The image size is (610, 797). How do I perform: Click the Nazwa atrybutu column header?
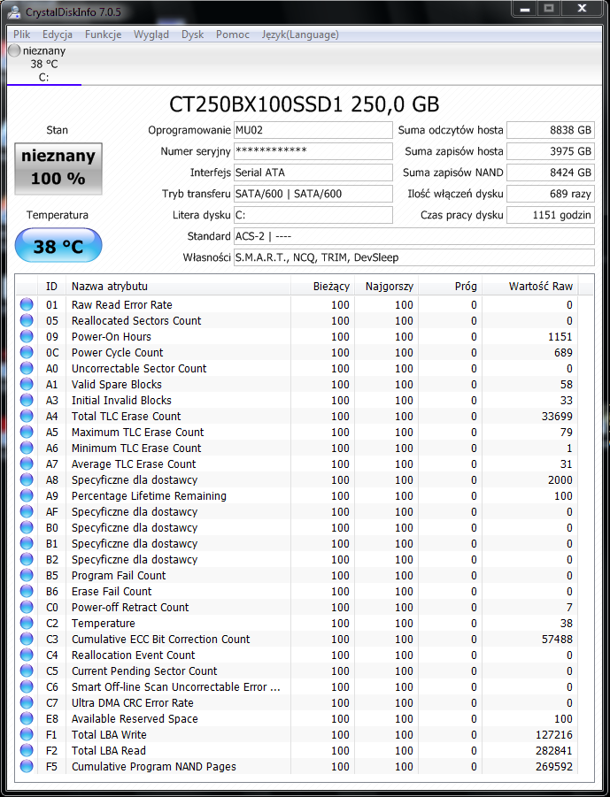click(178, 287)
